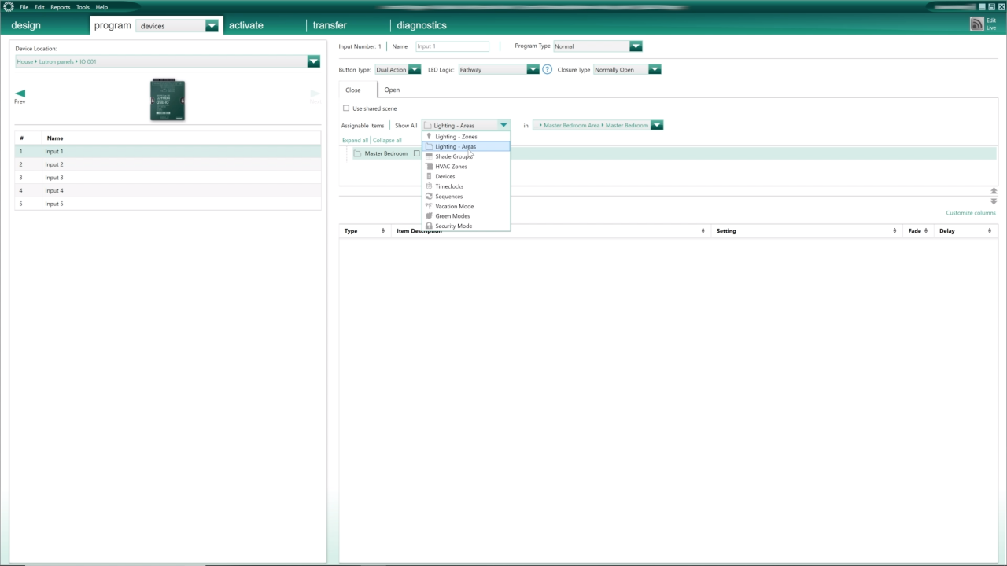Switch to the transfer tab
Image resolution: width=1007 pixels, height=566 pixels.
click(x=330, y=25)
